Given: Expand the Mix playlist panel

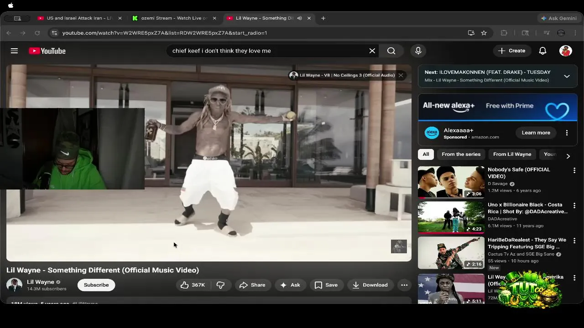Looking at the screenshot, I should (x=567, y=76).
